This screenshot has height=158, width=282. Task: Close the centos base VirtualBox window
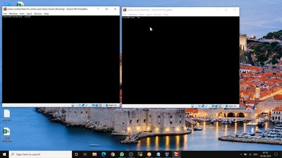pos(115,9)
